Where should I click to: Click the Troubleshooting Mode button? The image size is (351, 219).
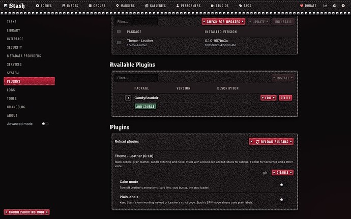[x=26, y=212]
